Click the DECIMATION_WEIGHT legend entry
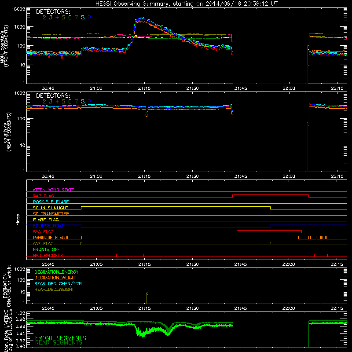352x352 pixels. [x=56, y=278]
